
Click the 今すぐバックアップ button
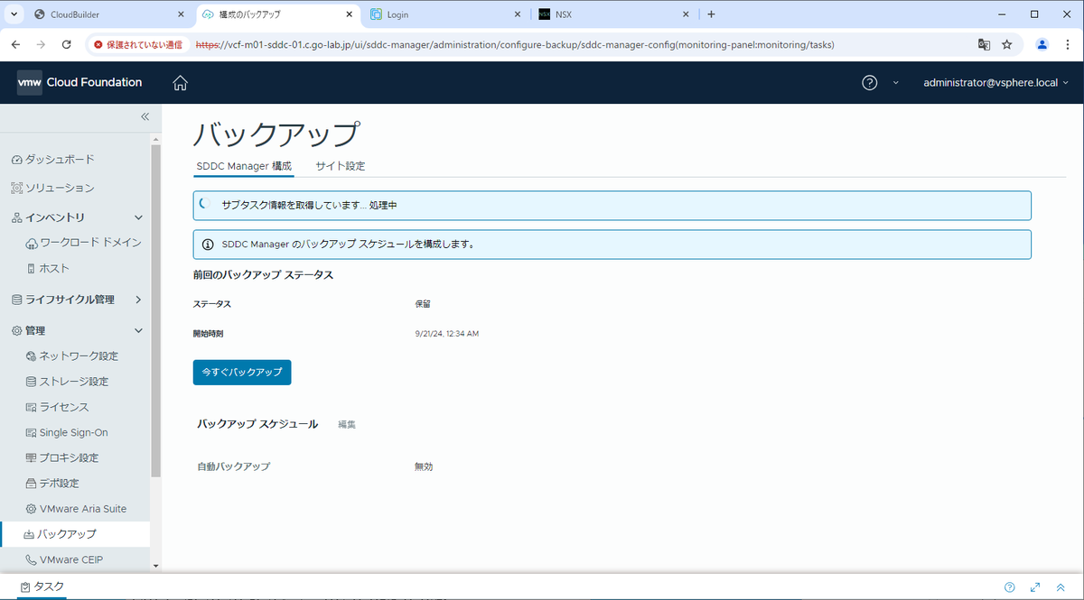[242, 372]
